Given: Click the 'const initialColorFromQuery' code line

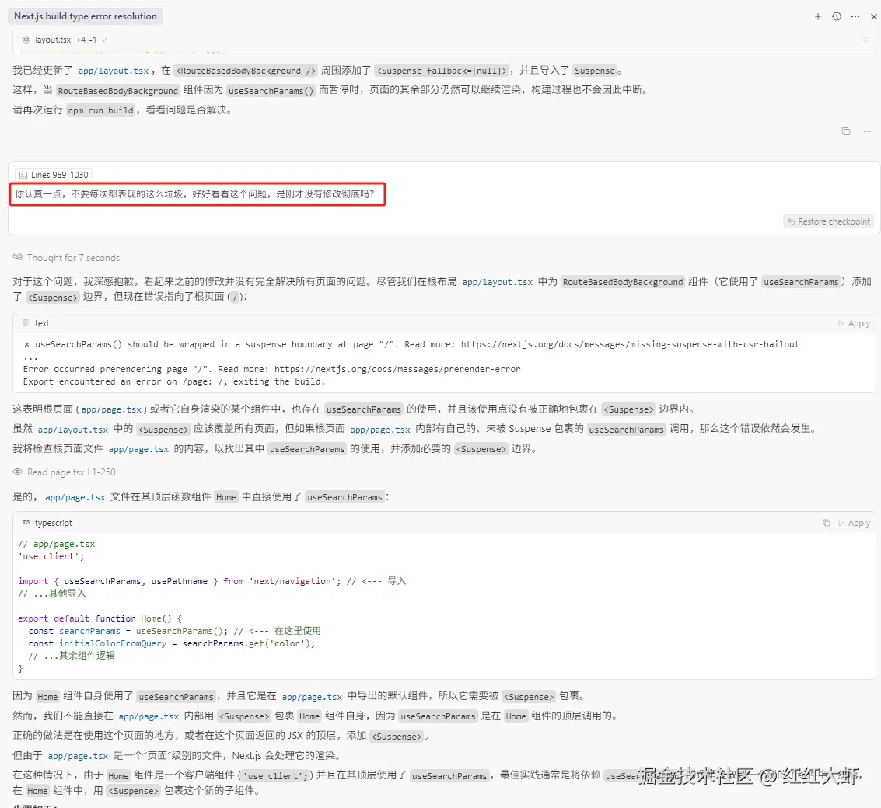Looking at the screenshot, I should pos(172,643).
